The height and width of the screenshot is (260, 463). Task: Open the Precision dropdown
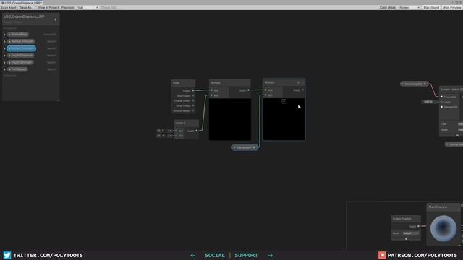[87, 7]
